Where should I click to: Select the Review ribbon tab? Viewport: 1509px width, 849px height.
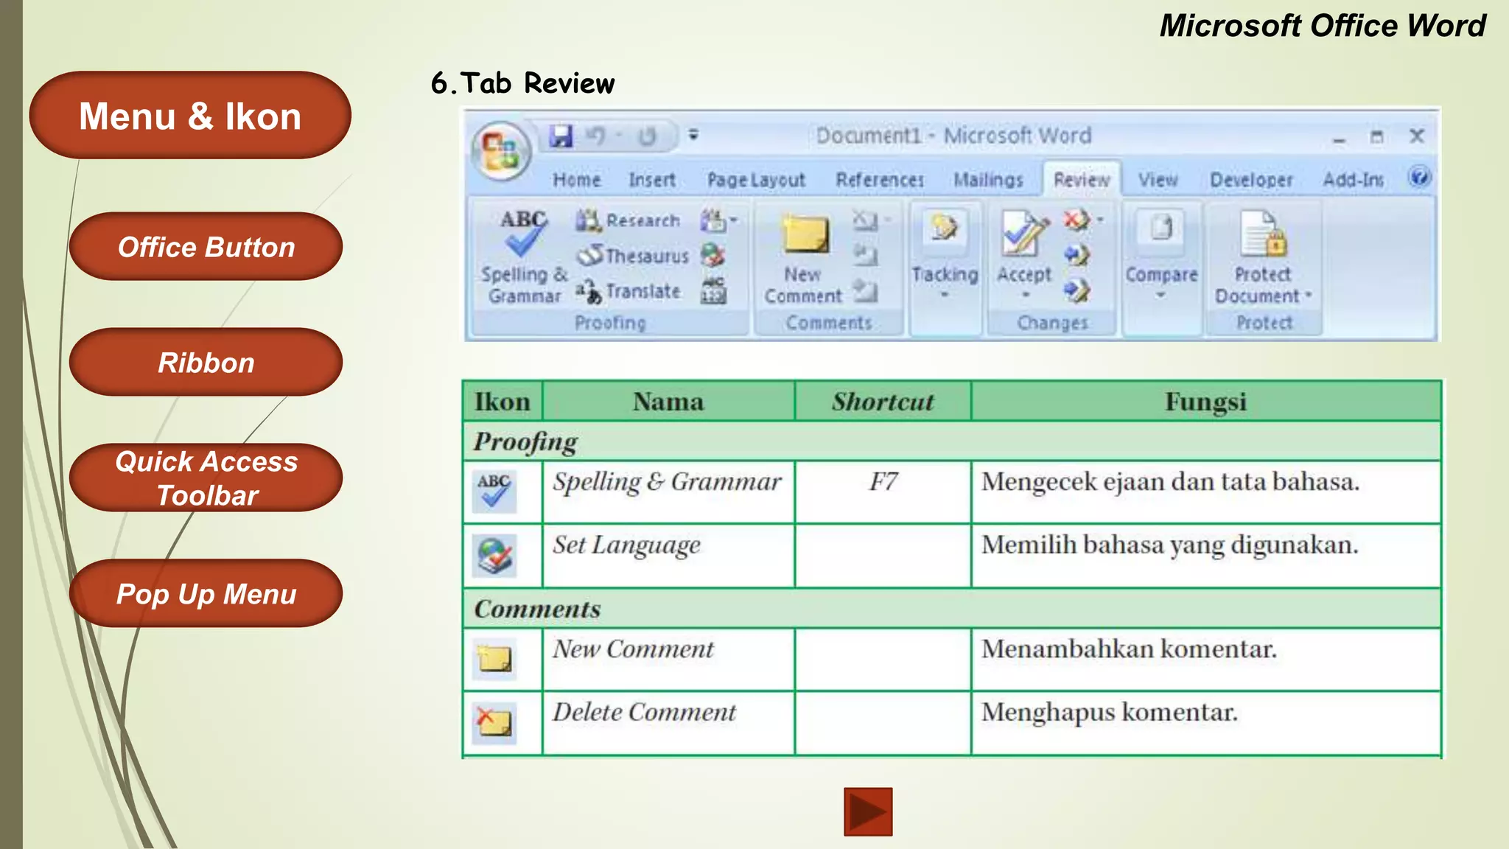1082,180
